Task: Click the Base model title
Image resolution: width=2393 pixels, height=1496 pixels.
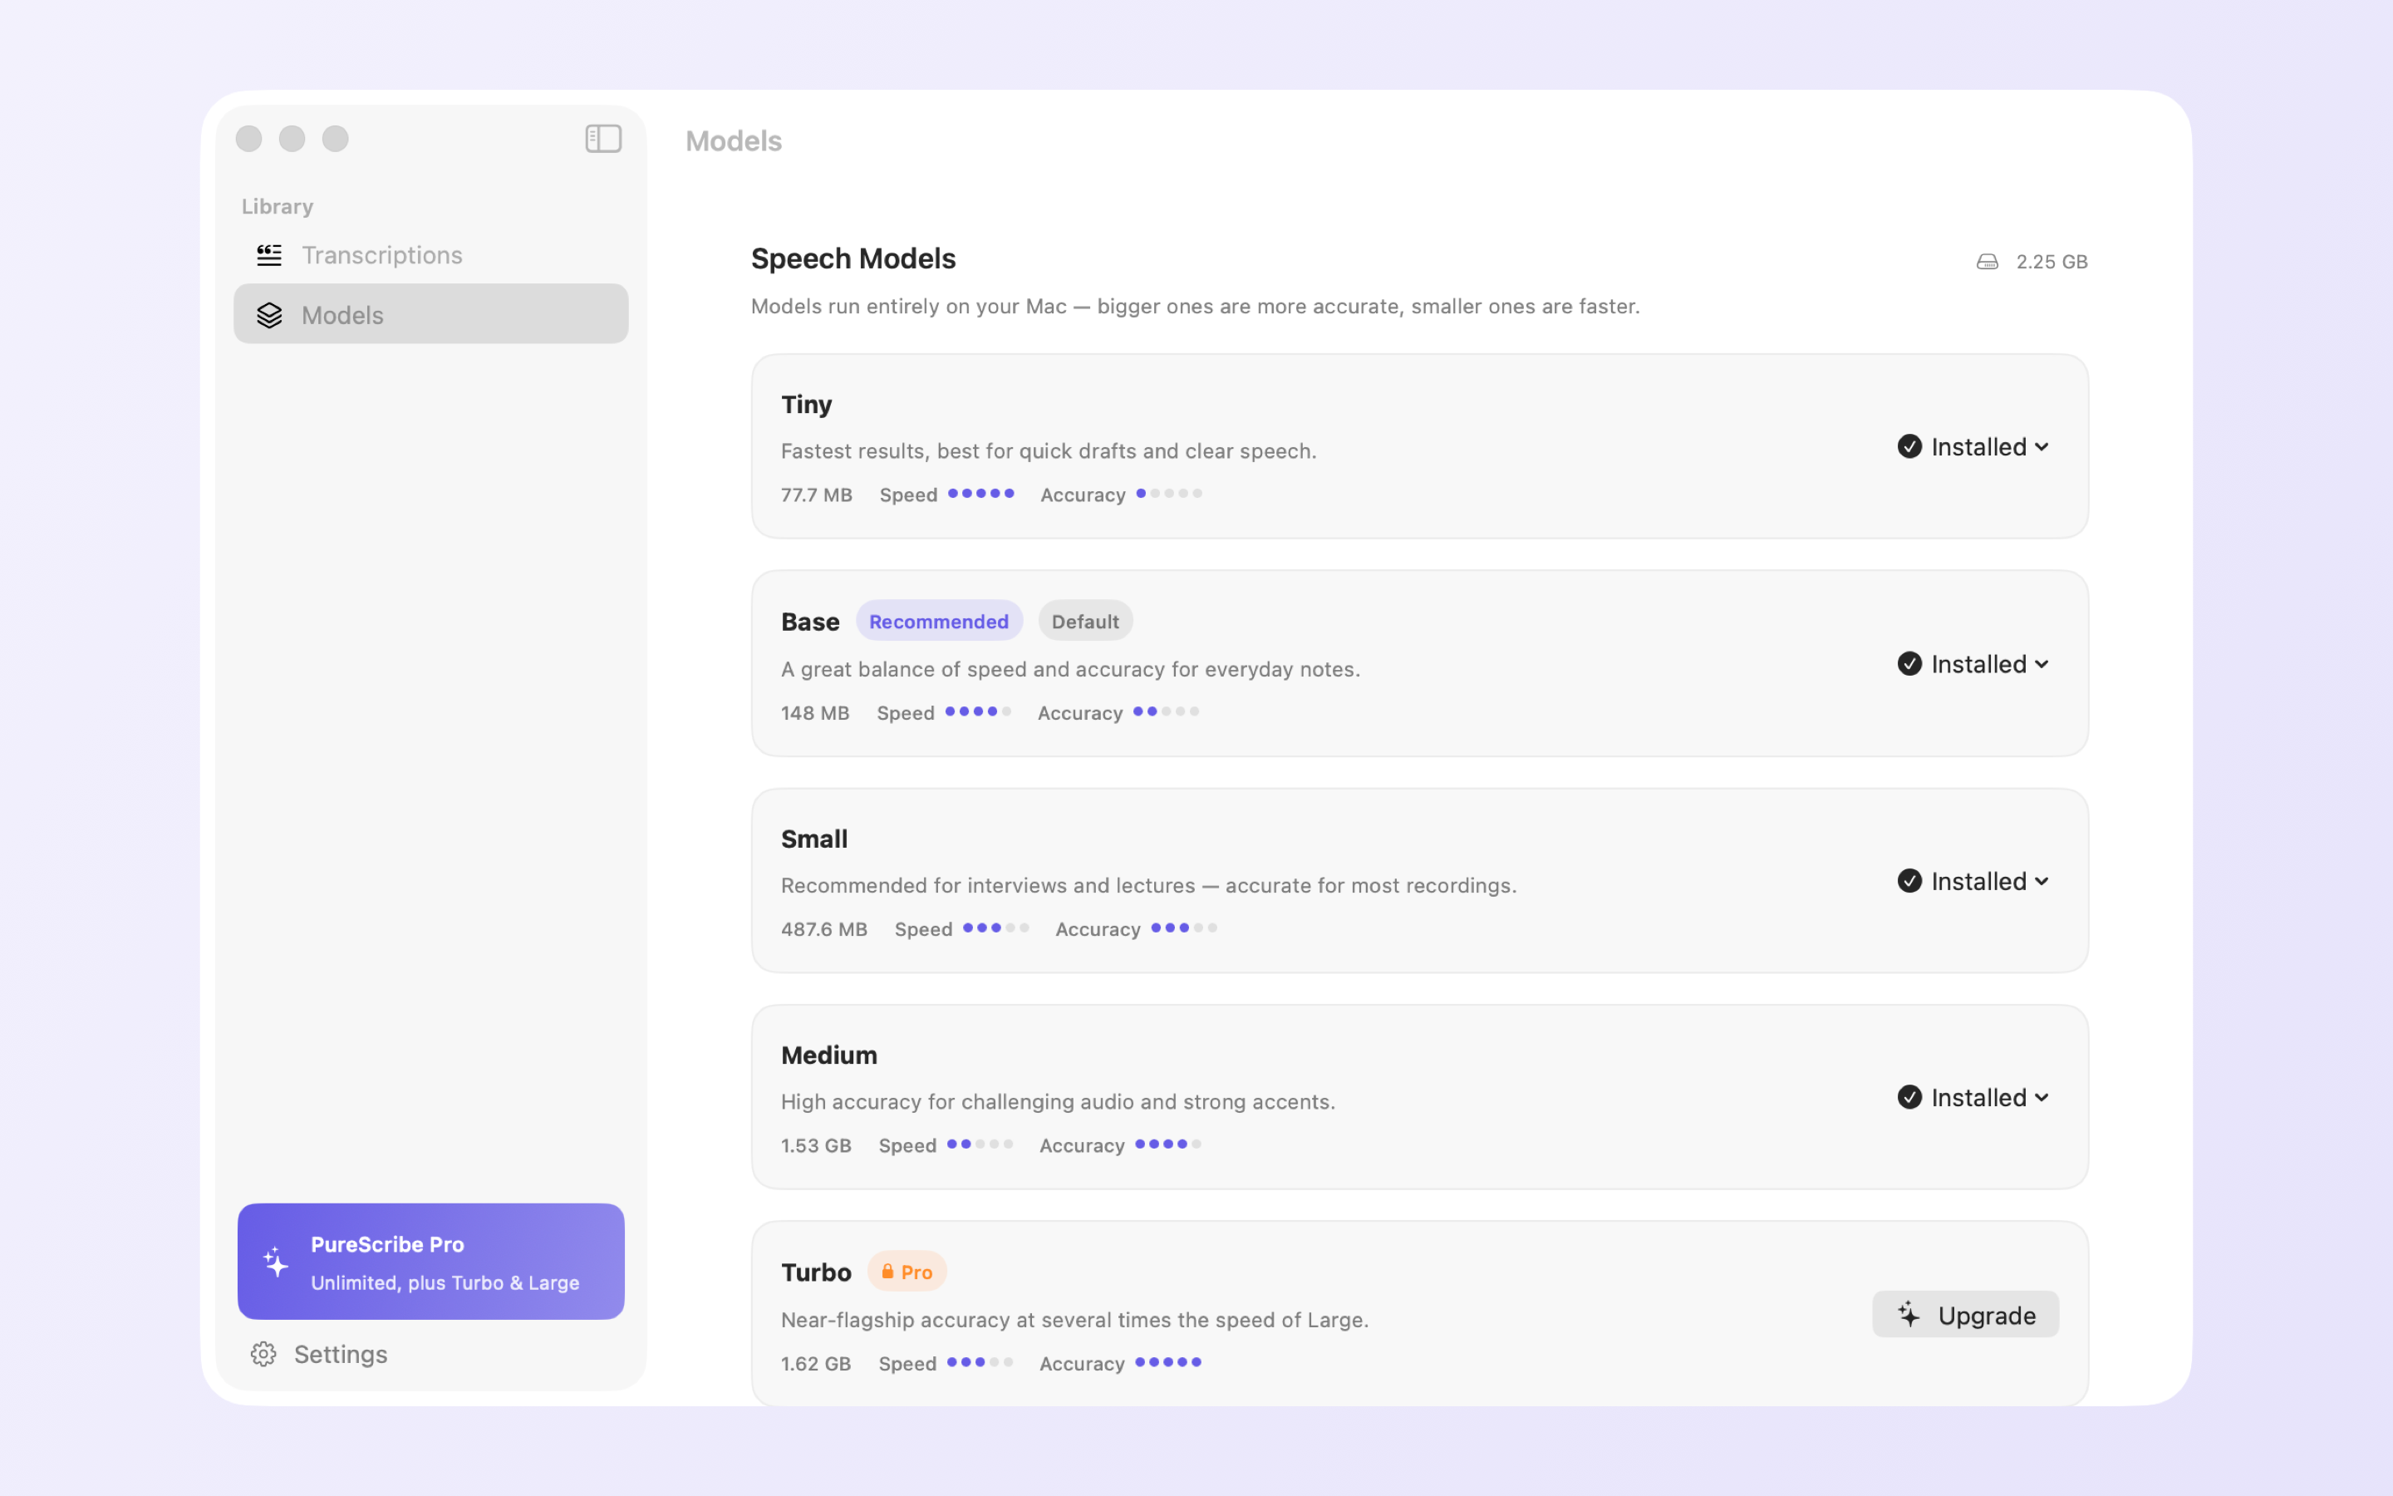Action: pyautogui.click(x=810, y=622)
